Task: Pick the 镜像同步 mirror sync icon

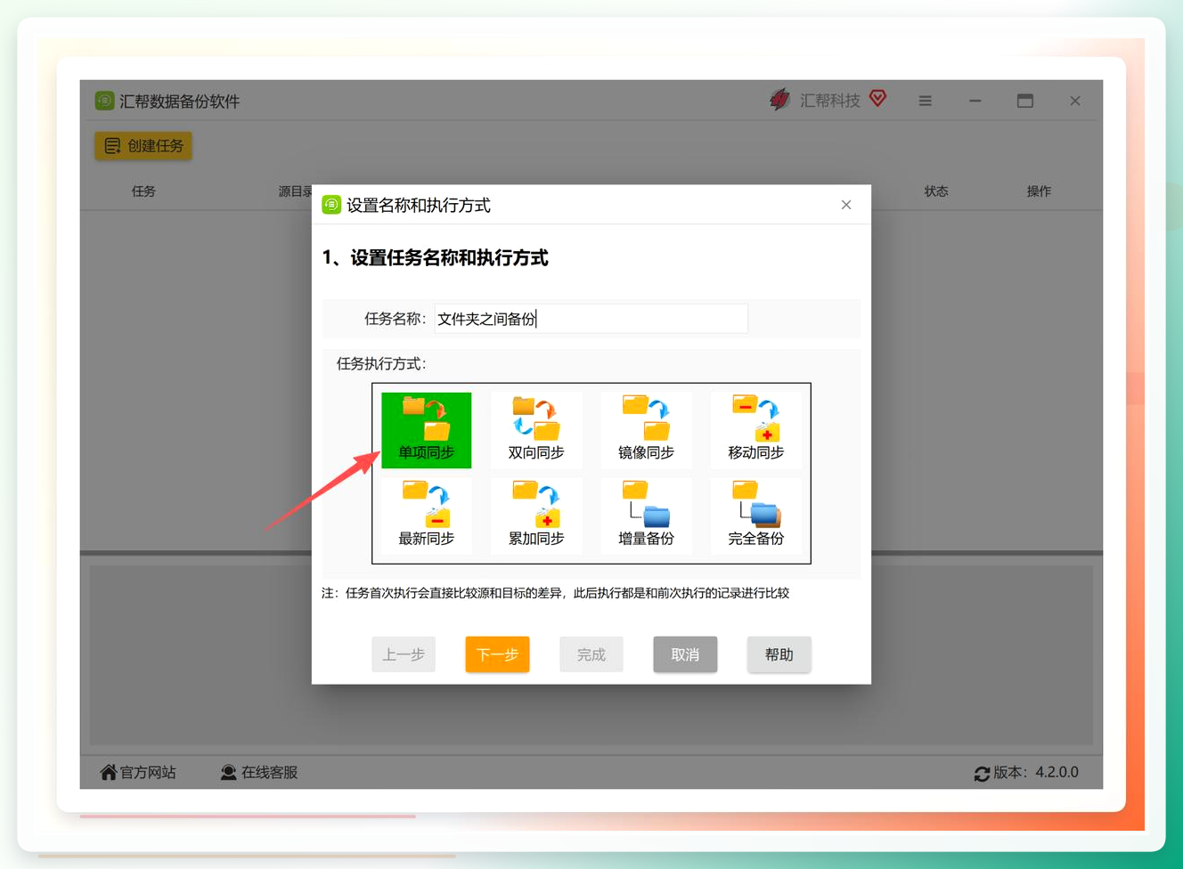Action: tap(646, 430)
